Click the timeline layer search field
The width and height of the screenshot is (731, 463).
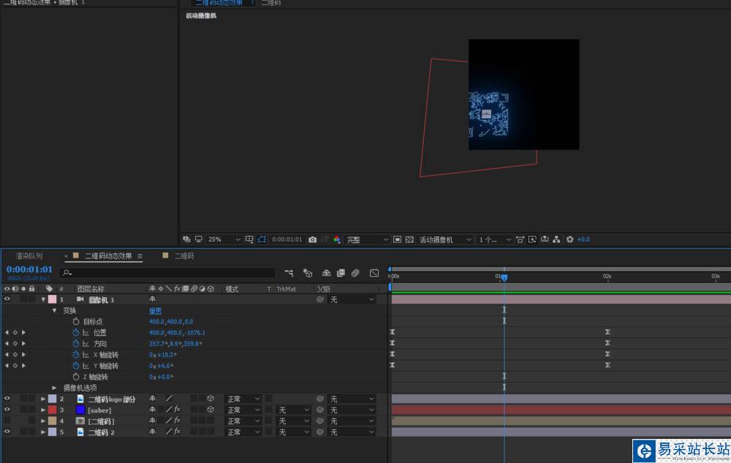(x=170, y=273)
